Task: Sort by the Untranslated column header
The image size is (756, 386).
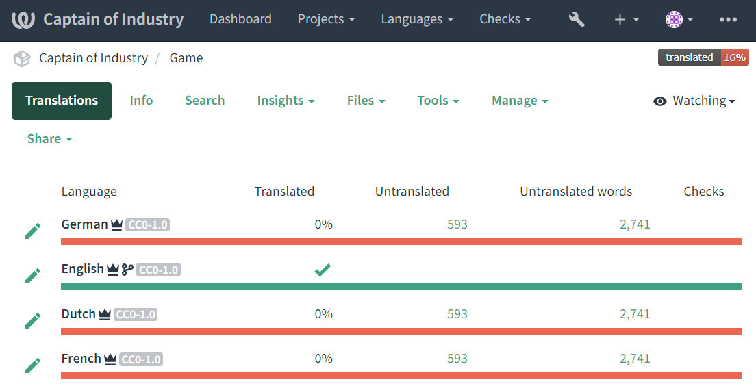Action: coord(412,192)
